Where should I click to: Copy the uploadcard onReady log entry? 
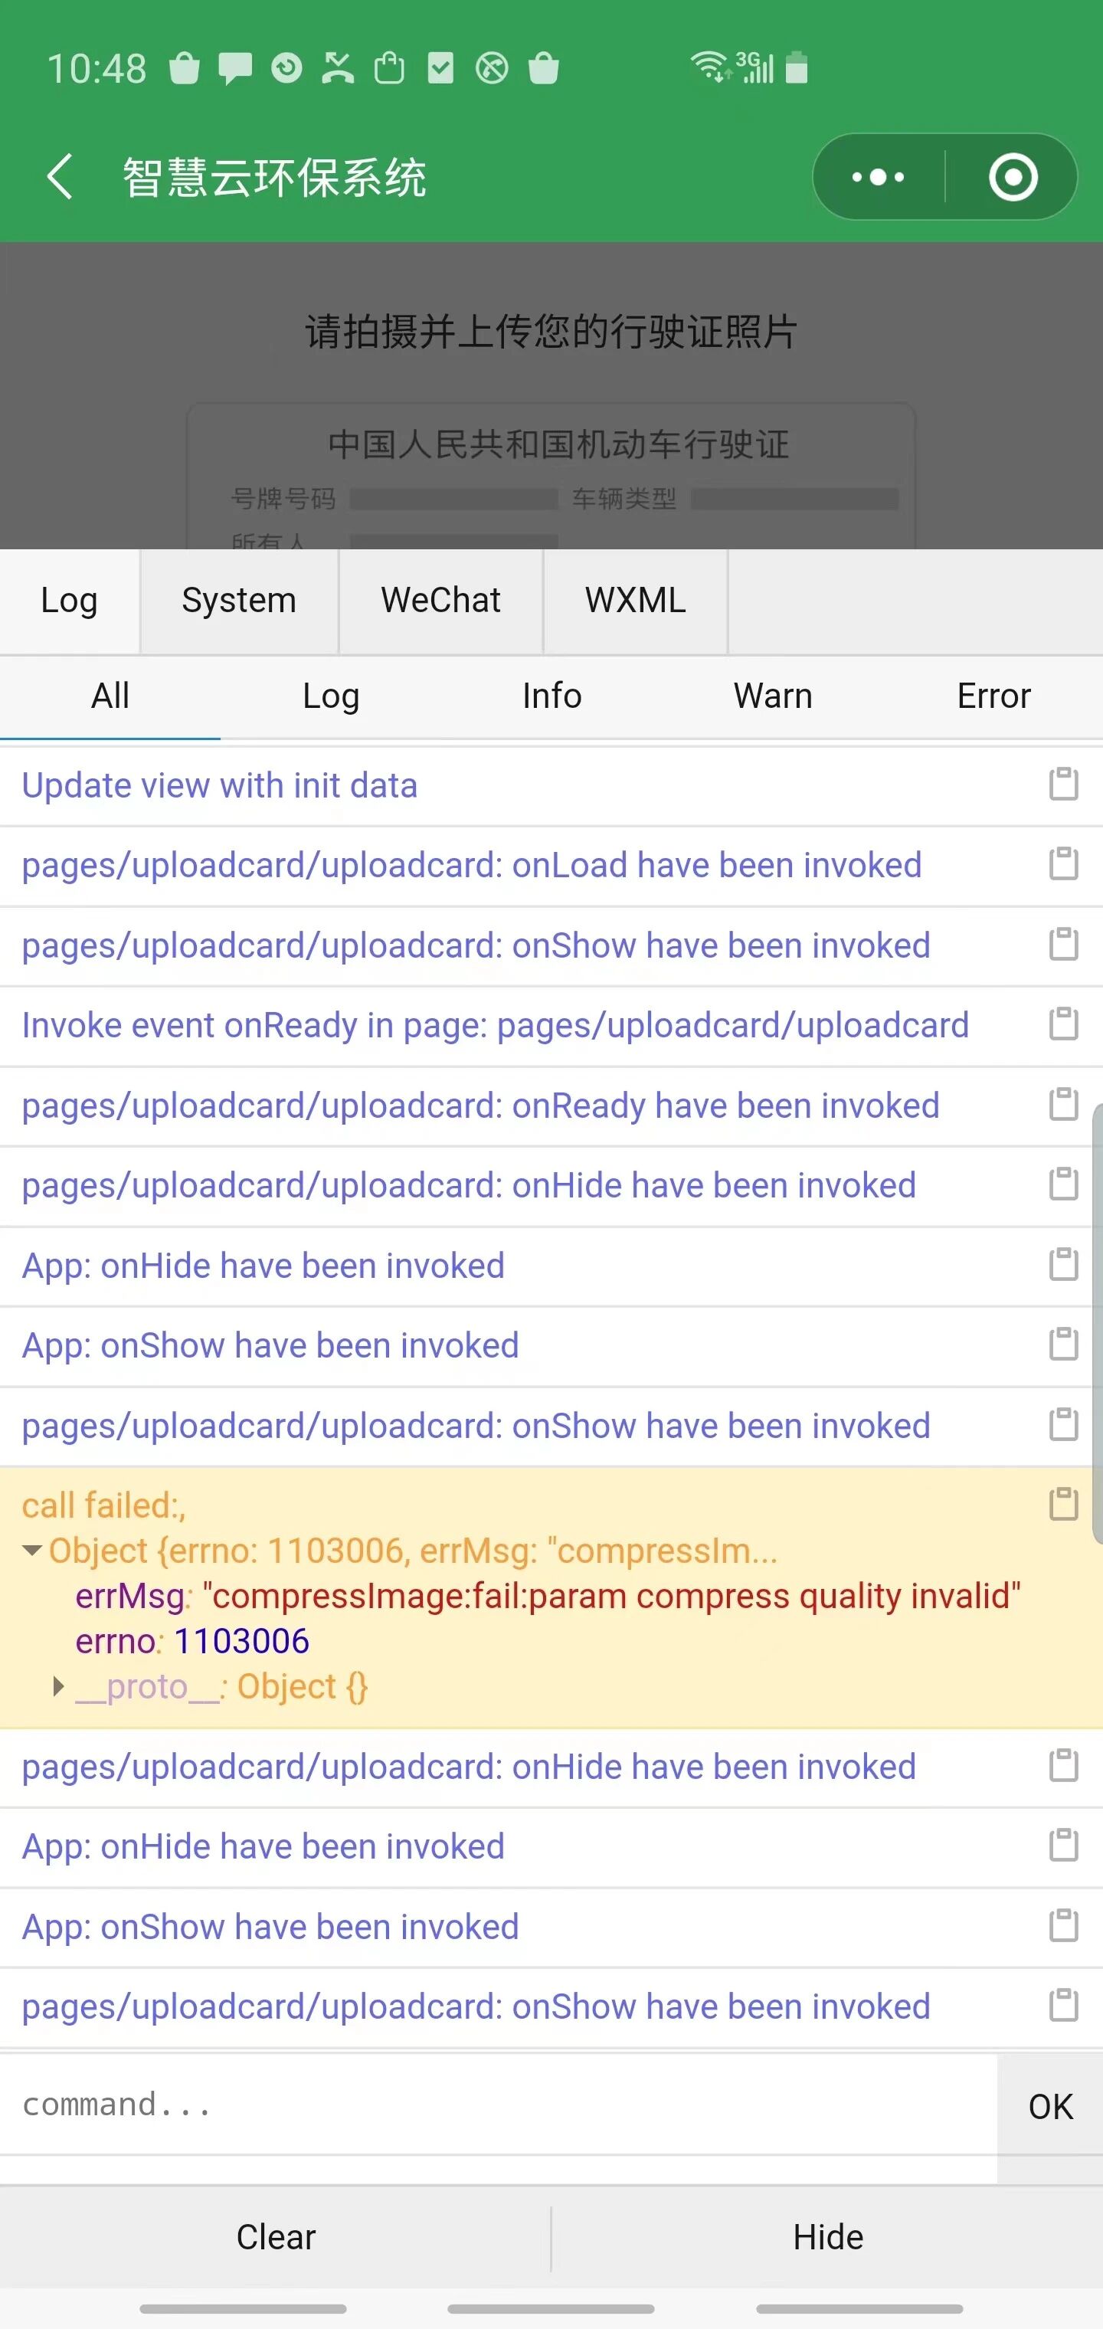(x=1063, y=1105)
